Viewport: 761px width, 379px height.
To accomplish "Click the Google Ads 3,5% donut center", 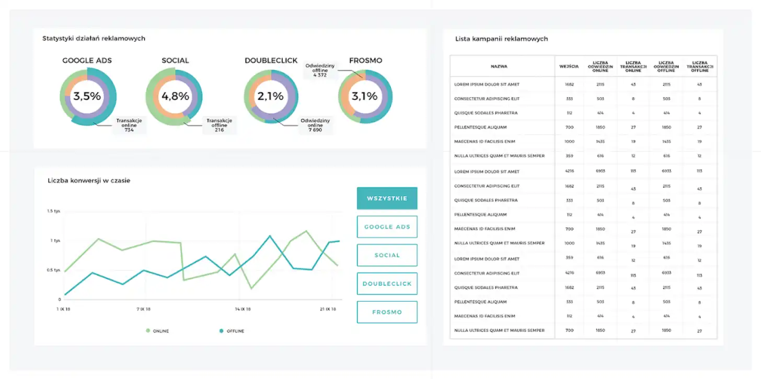I will [87, 96].
